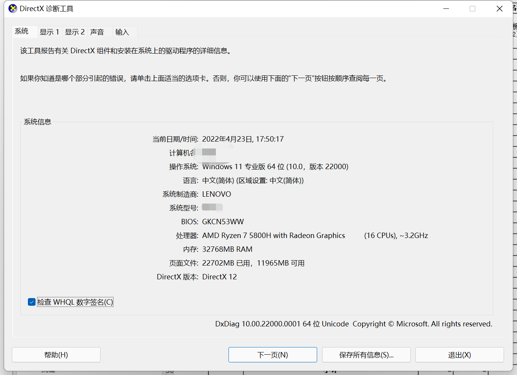The height and width of the screenshot is (375, 517).
Task: Exit the tool with 退出(X)
Action: click(x=460, y=355)
